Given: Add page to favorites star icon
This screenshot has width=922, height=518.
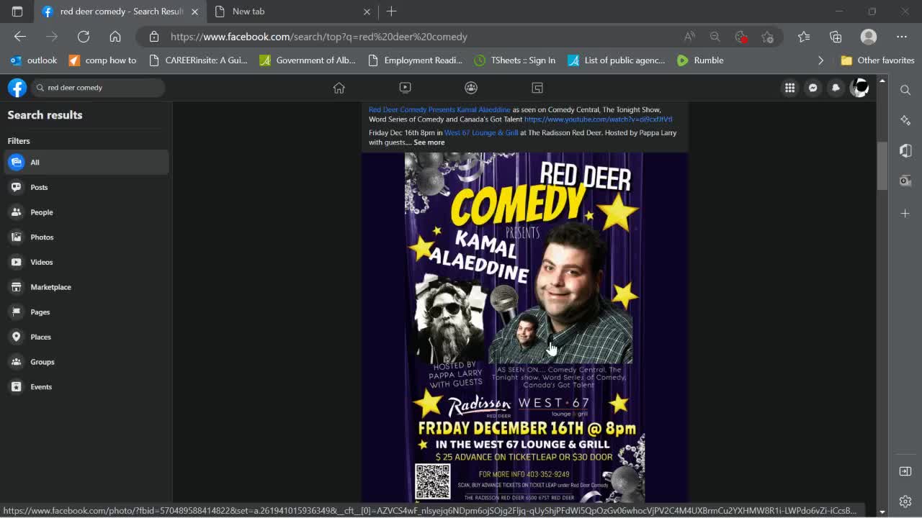Looking at the screenshot, I should click(767, 37).
